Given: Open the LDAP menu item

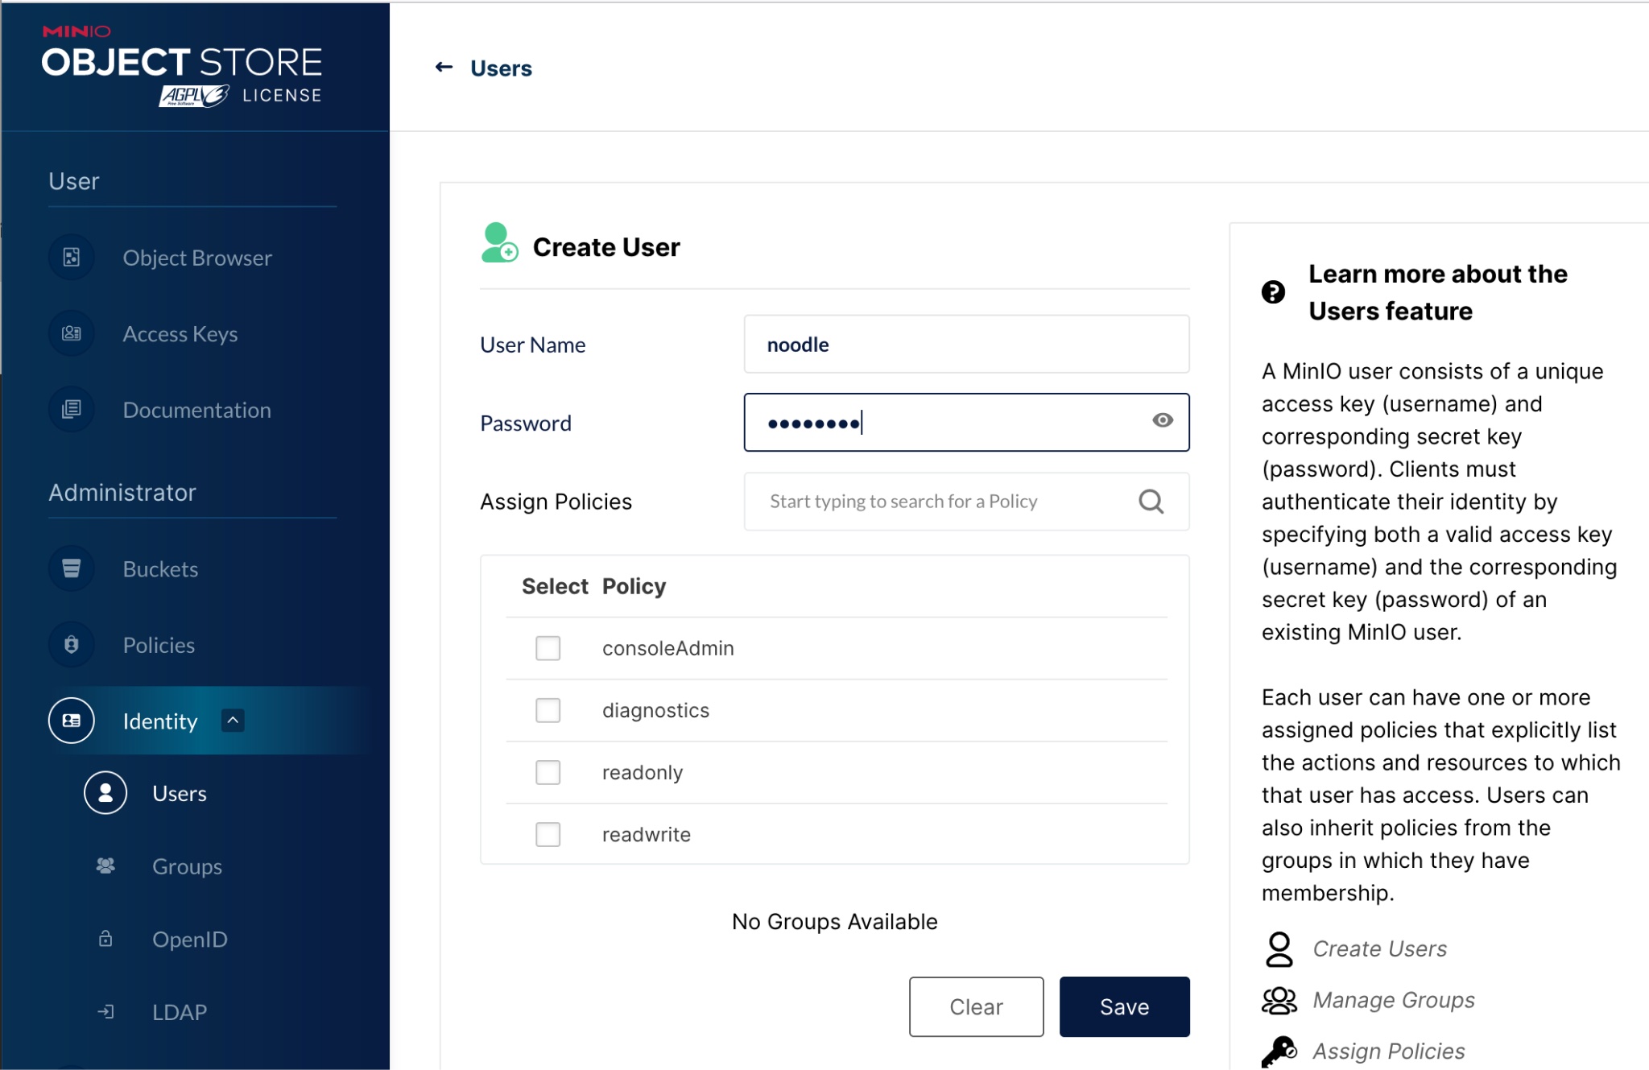Looking at the screenshot, I should 179,1012.
